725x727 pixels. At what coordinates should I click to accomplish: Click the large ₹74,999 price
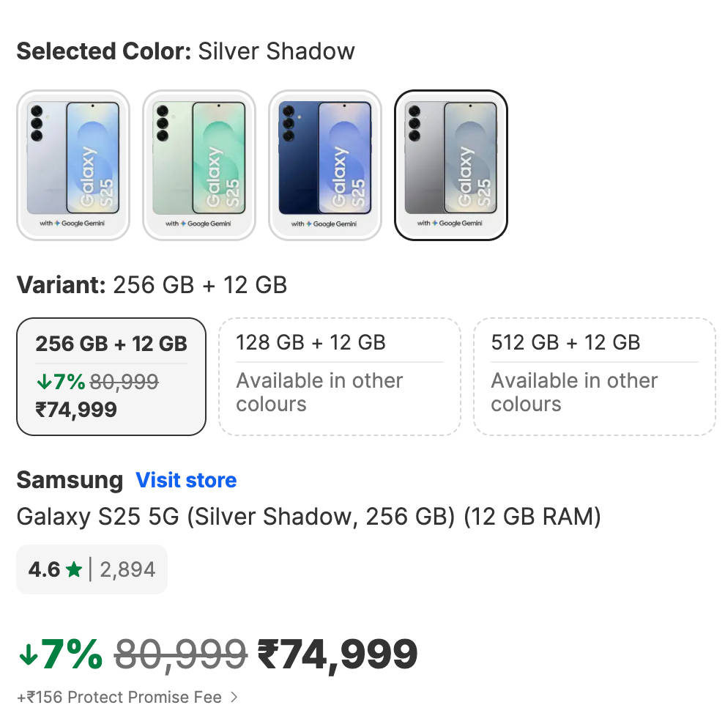338,654
